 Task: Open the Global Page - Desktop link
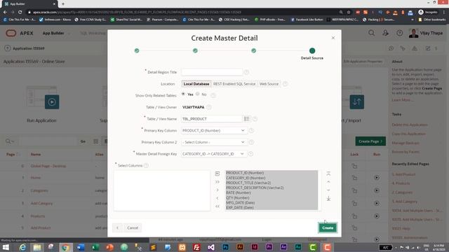[48, 166]
